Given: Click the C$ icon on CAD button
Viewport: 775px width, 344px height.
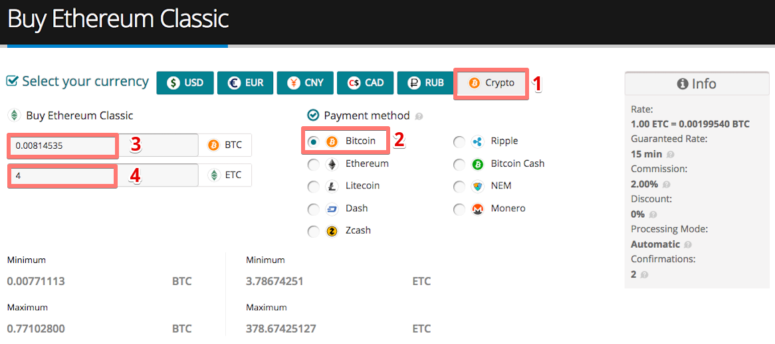Looking at the screenshot, I should click(354, 83).
